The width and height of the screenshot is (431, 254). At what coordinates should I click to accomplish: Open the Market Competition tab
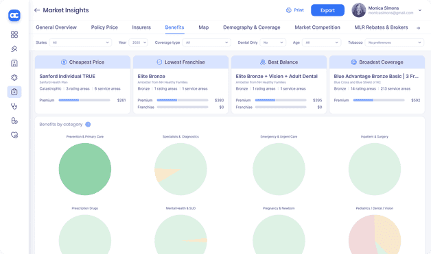tap(318, 27)
